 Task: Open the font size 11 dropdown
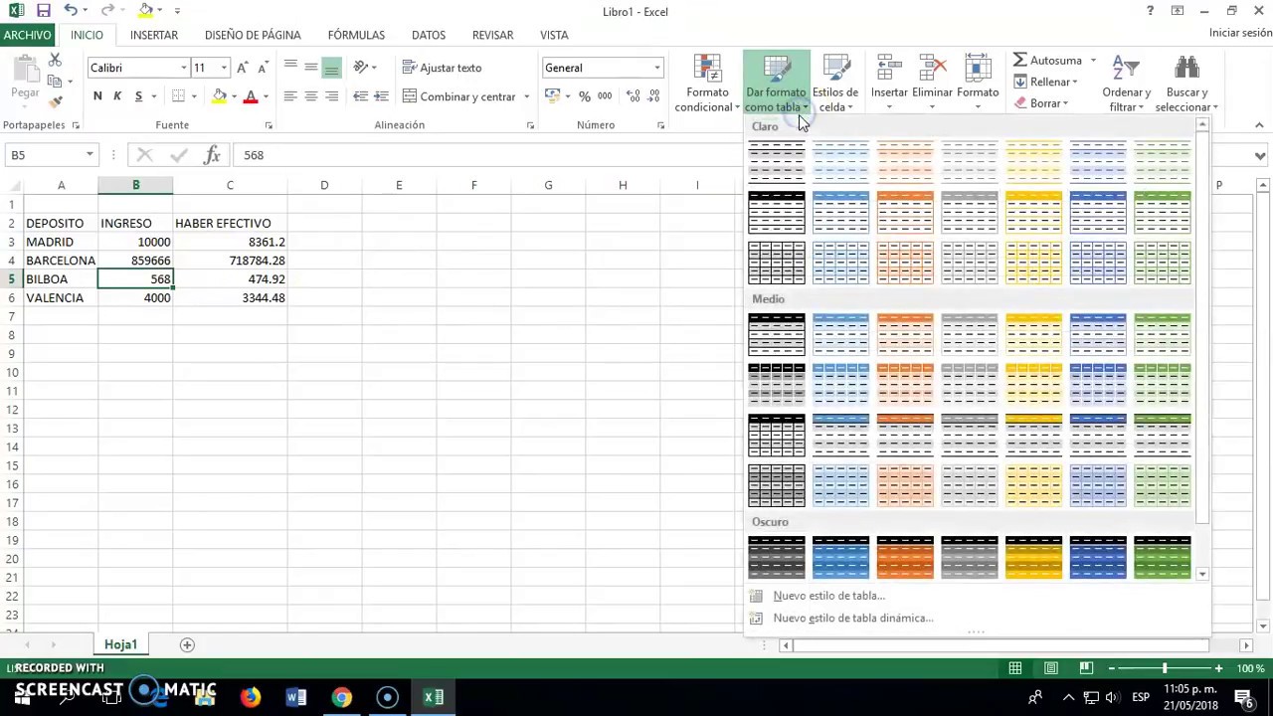[224, 68]
